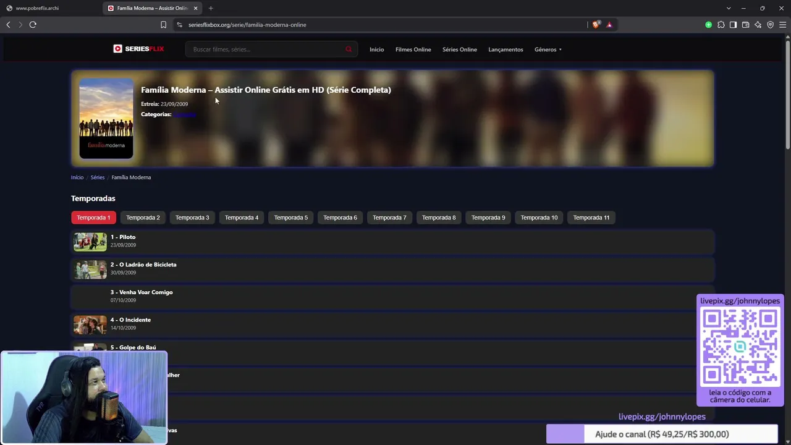
Task: Open episode 3 - Venha Voar Comigo
Action: coord(392,297)
